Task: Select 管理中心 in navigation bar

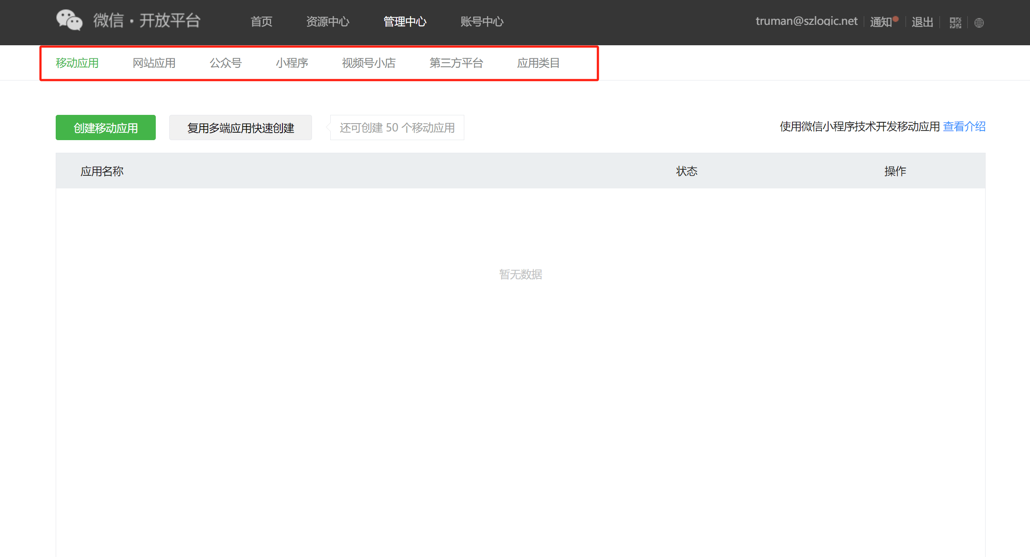Action: pos(404,21)
